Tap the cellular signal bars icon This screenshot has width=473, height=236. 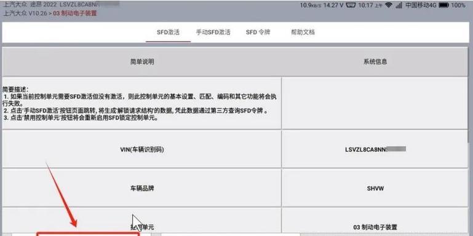(399, 5)
